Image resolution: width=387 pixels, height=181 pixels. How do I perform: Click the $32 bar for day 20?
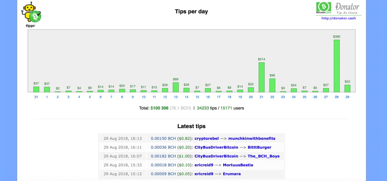click(251, 90)
